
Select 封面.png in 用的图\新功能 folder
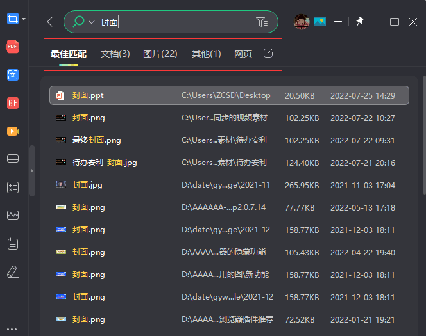tap(229, 275)
